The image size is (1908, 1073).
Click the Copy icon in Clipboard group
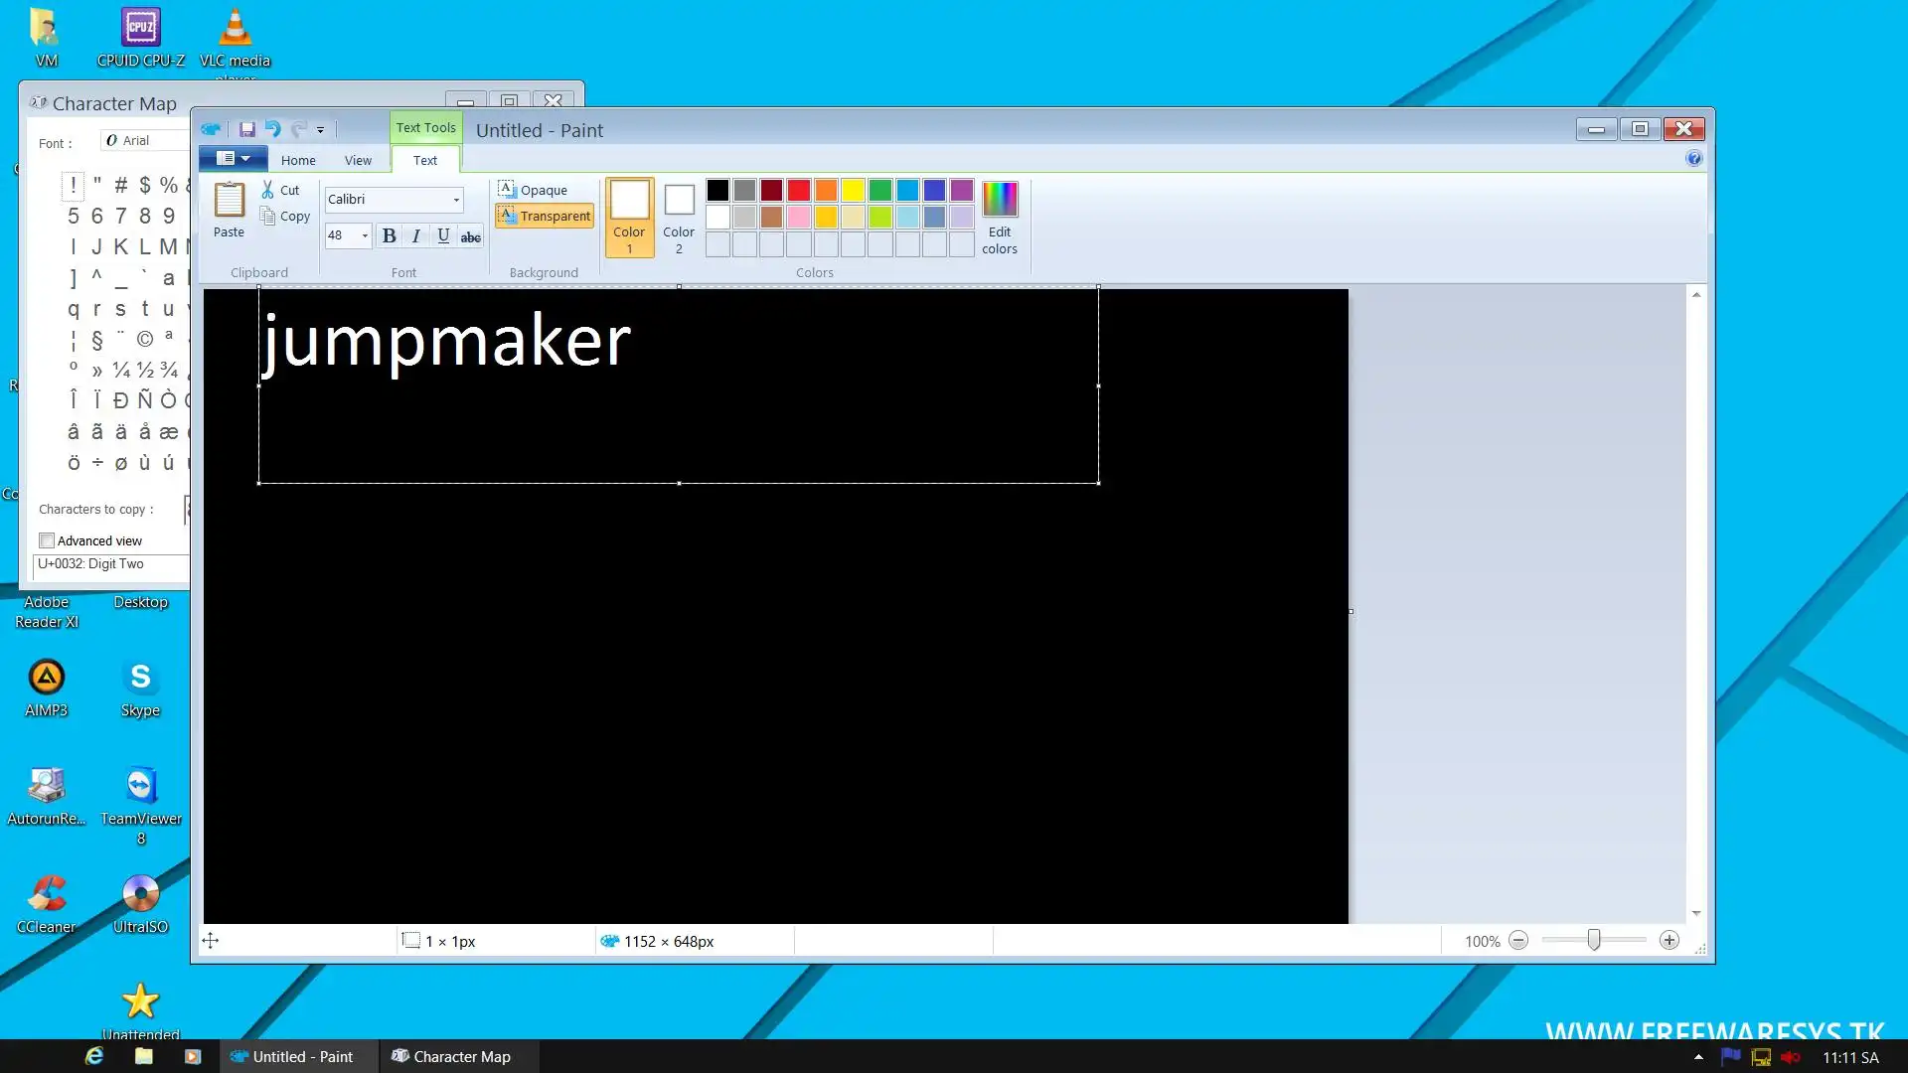(x=268, y=216)
